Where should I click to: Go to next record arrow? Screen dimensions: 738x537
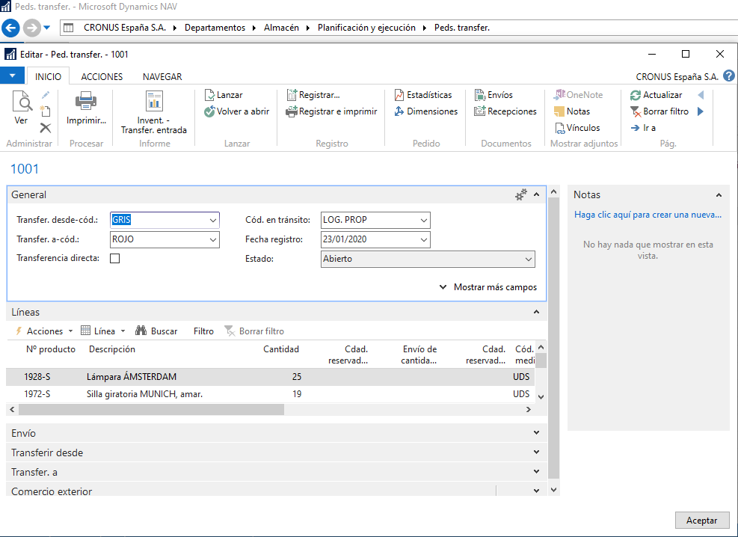pos(701,111)
